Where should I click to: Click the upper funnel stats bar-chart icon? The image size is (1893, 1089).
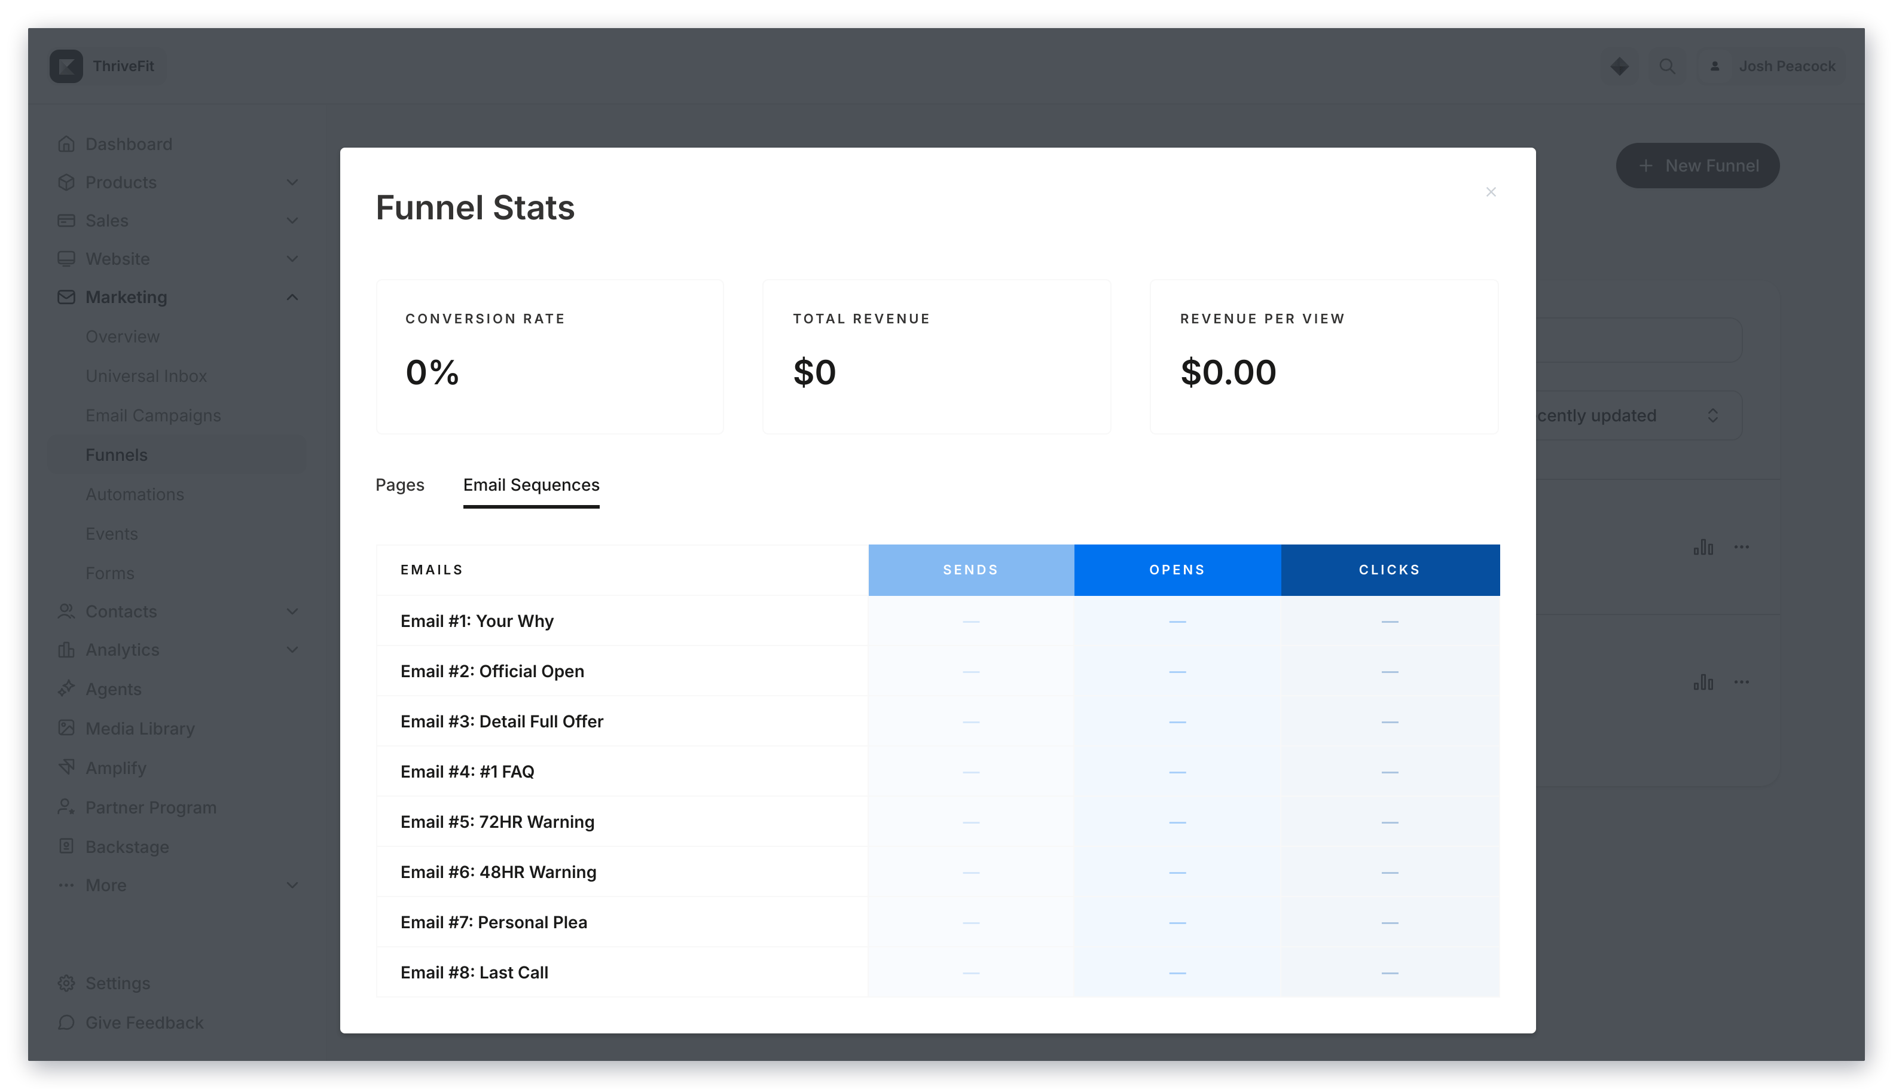pyautogui.click(x=1703, y=547)
